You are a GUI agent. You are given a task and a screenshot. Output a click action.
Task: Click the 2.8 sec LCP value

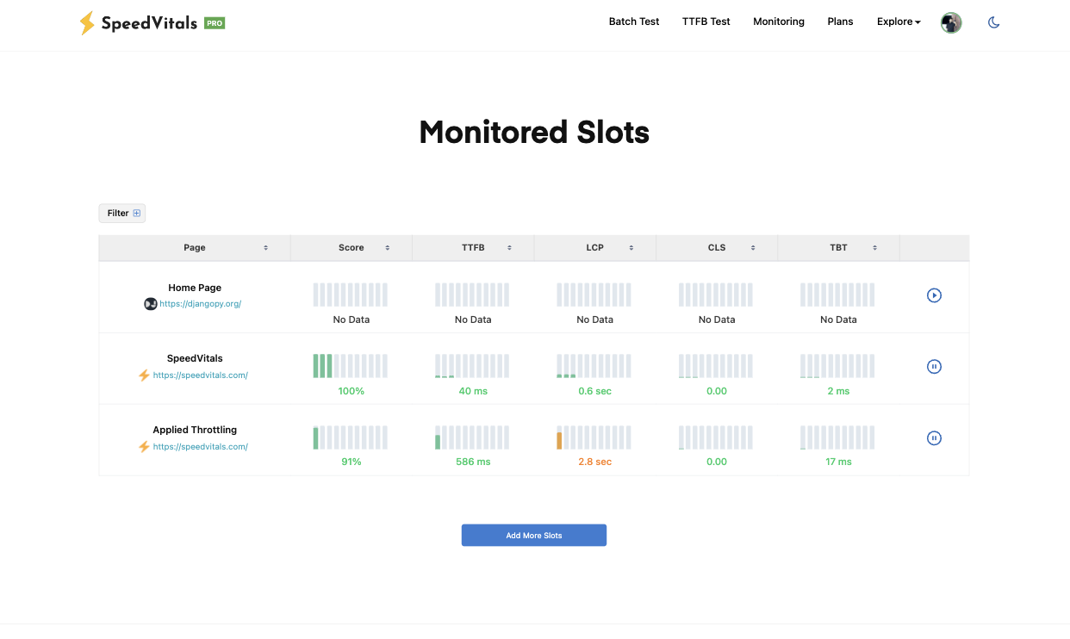pos(595,462)
